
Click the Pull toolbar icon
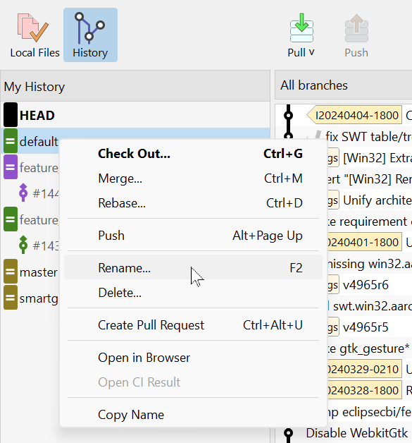[x=301, y=28]
